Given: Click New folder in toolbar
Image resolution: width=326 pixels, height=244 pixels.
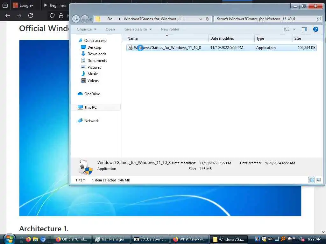Looking at the screenshot, I should click(x=170, y=29).
